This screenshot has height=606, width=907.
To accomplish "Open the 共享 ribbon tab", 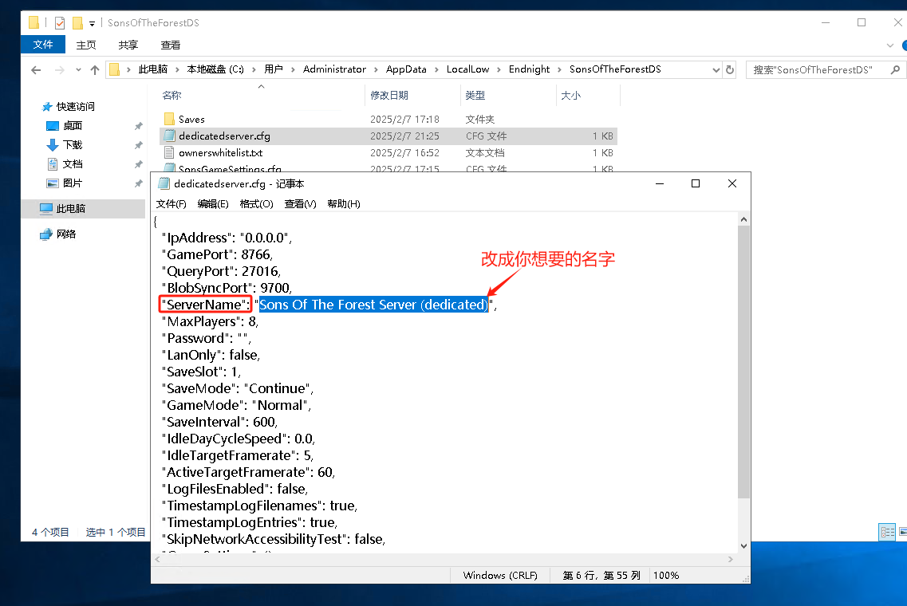I will pyautogui.click(x=128, y=45).
